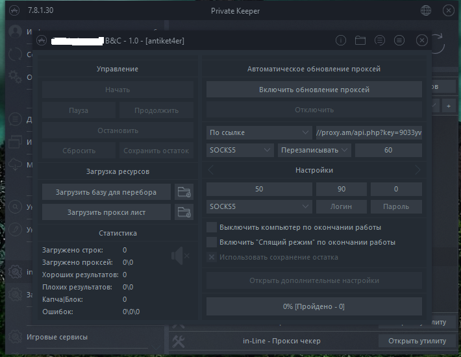Open the Перезаписывать dropdown
The width and height of the screenshot is (461, 357).
click(314, 150)
